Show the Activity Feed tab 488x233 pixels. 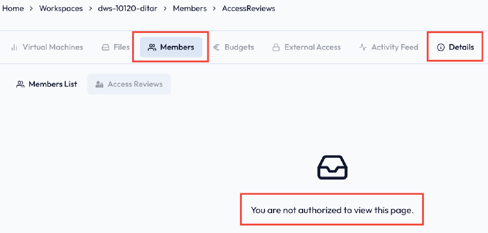395,47
